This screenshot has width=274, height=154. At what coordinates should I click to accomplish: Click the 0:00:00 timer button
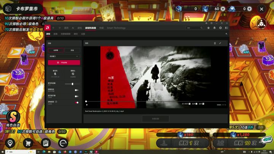point(156,119)
